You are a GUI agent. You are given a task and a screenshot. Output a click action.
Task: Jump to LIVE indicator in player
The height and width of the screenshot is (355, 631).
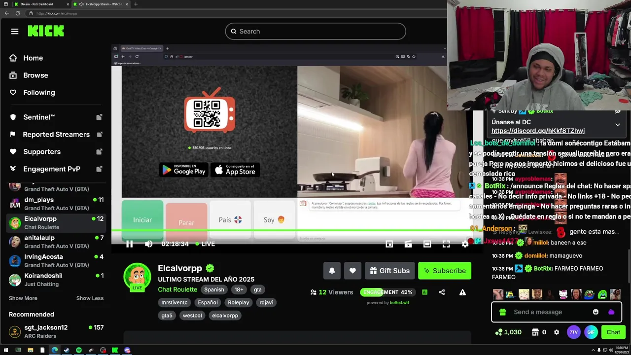click(x=205, y=244)
